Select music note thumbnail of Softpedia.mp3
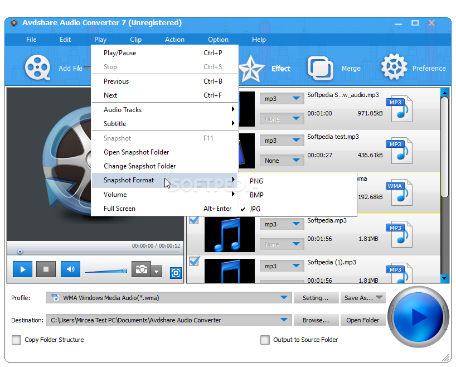This screenshot has height=367, width=456. point(230,234)
